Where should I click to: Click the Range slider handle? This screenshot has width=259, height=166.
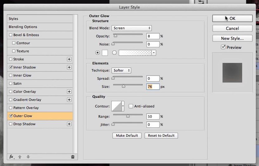click(x=128, y=116)
